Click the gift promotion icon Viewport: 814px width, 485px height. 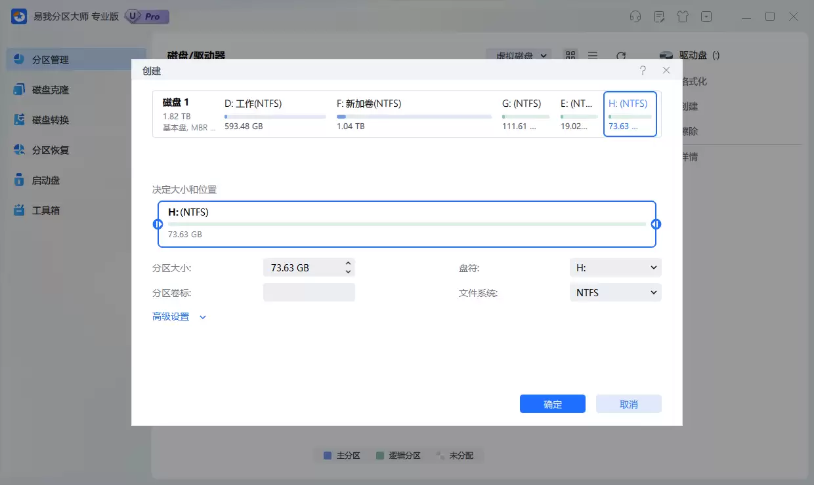click(682, 16)
